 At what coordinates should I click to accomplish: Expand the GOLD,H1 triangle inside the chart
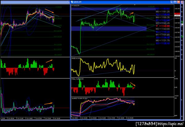click(72, 6)
